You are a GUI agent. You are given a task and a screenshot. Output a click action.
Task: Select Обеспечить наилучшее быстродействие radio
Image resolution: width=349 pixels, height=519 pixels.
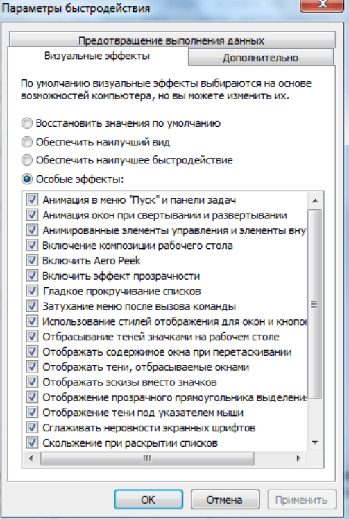(27, 160)
